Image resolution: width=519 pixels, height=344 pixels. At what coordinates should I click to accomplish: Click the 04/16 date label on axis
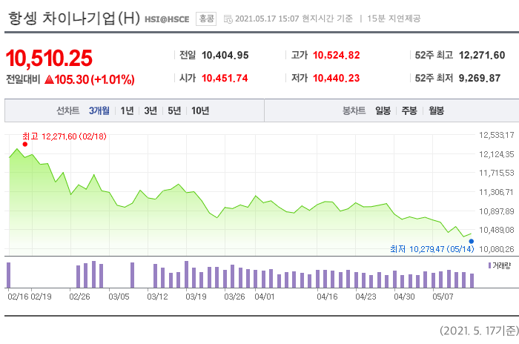click(x=327, y=296)
